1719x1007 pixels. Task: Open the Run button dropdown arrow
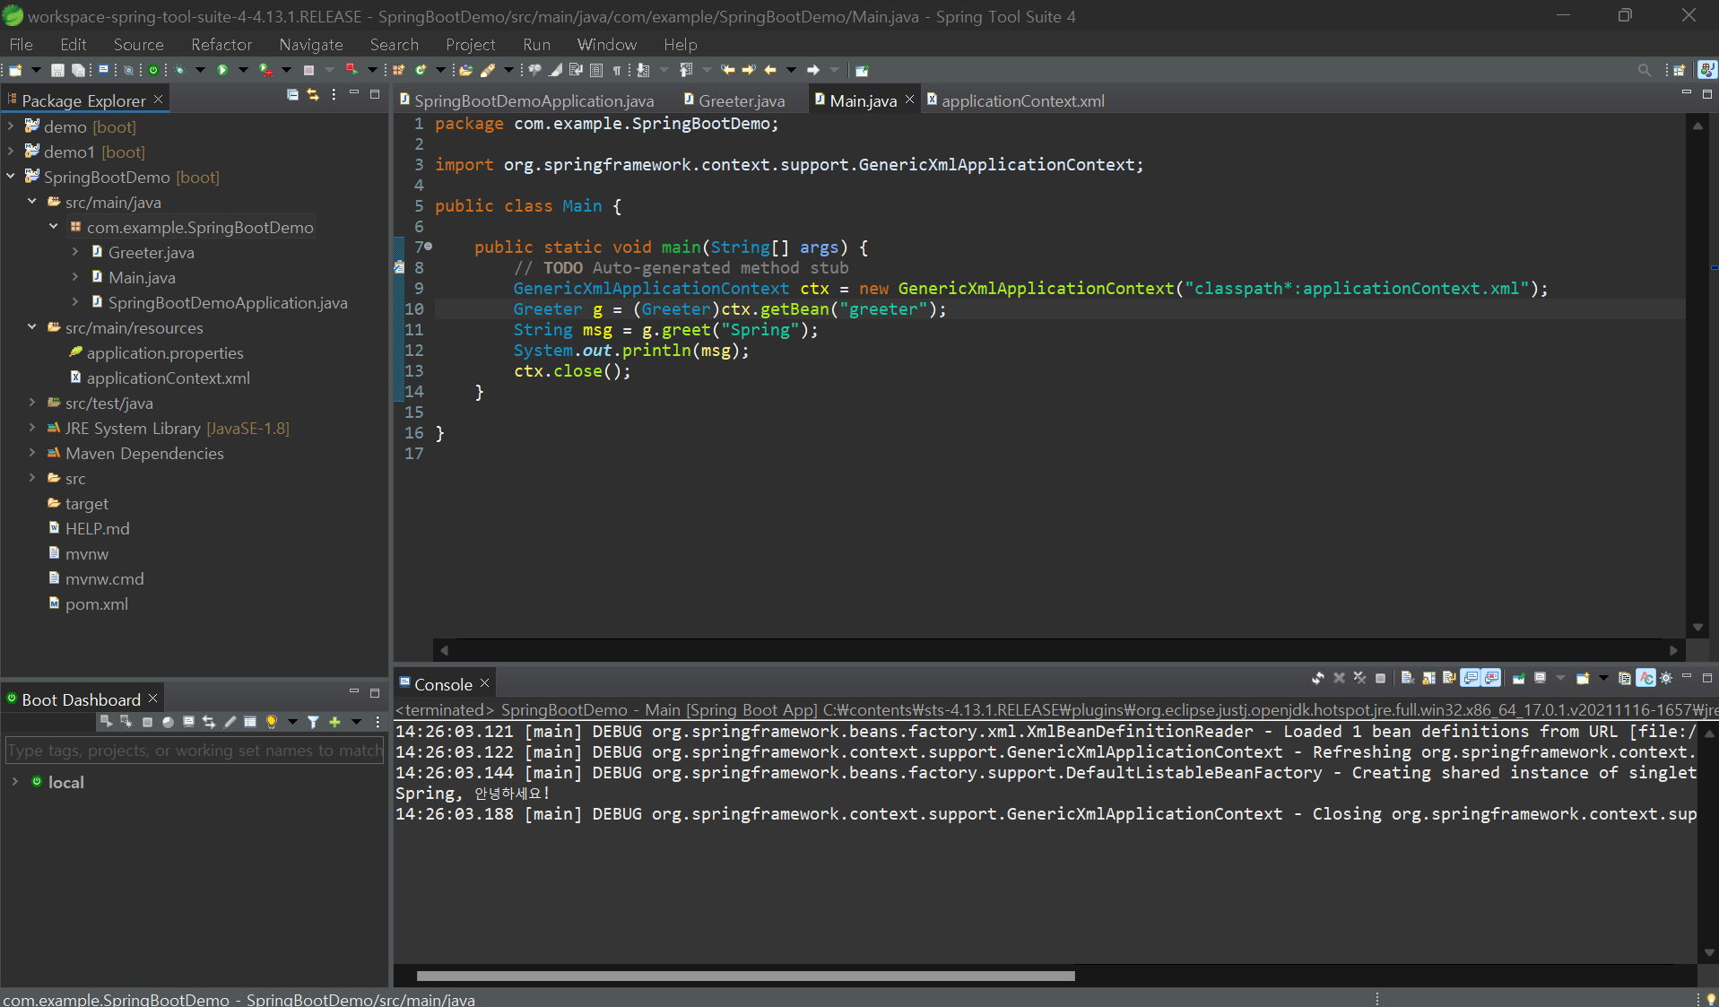[x=243, y=70]
